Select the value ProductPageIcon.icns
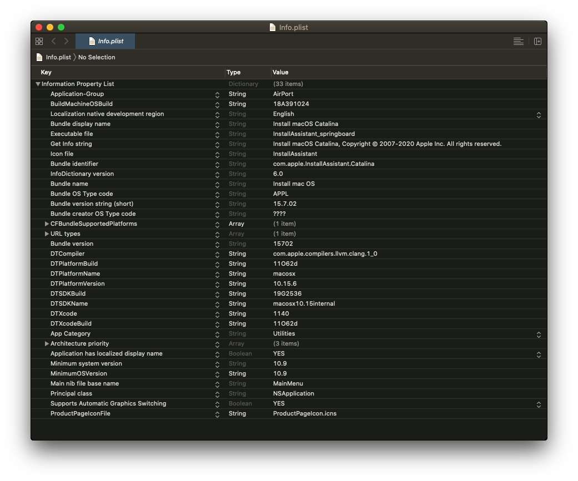 point(304,413)
